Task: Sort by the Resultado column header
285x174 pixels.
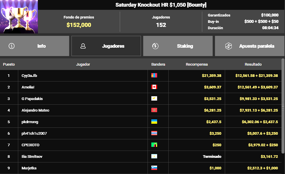Action: click(253, 64)
